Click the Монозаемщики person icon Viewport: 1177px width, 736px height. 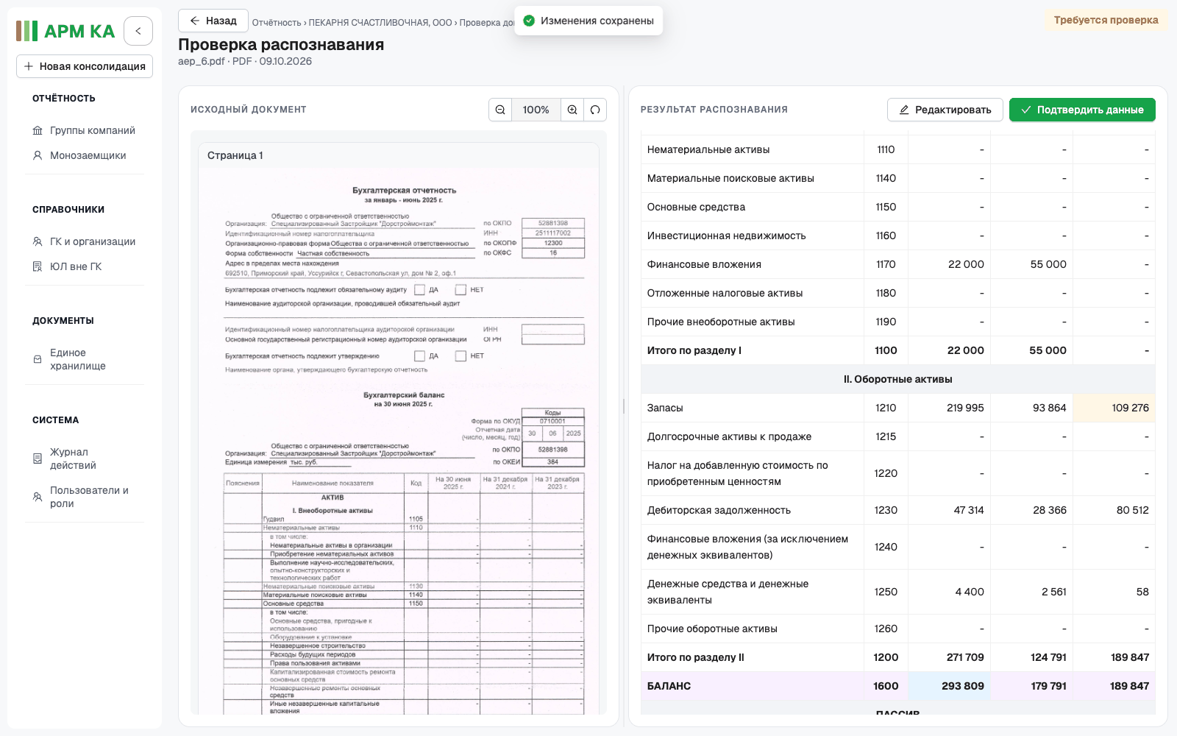click(x=38, y=155)
